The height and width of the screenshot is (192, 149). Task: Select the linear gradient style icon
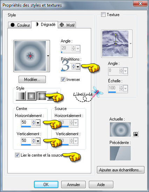(x=21, y=96)
